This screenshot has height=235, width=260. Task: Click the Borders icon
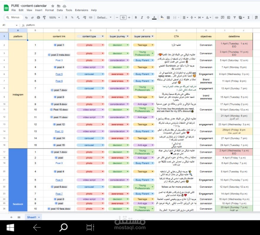point(168,17)
